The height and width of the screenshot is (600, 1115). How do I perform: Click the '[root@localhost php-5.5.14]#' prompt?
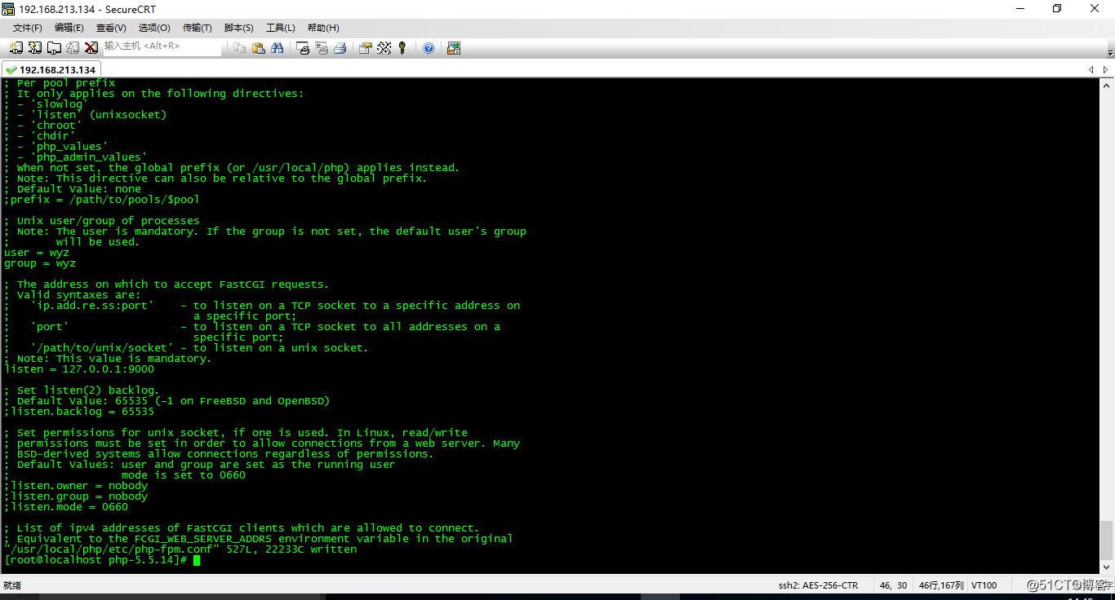pyautogui.click(x=96, y=560)
